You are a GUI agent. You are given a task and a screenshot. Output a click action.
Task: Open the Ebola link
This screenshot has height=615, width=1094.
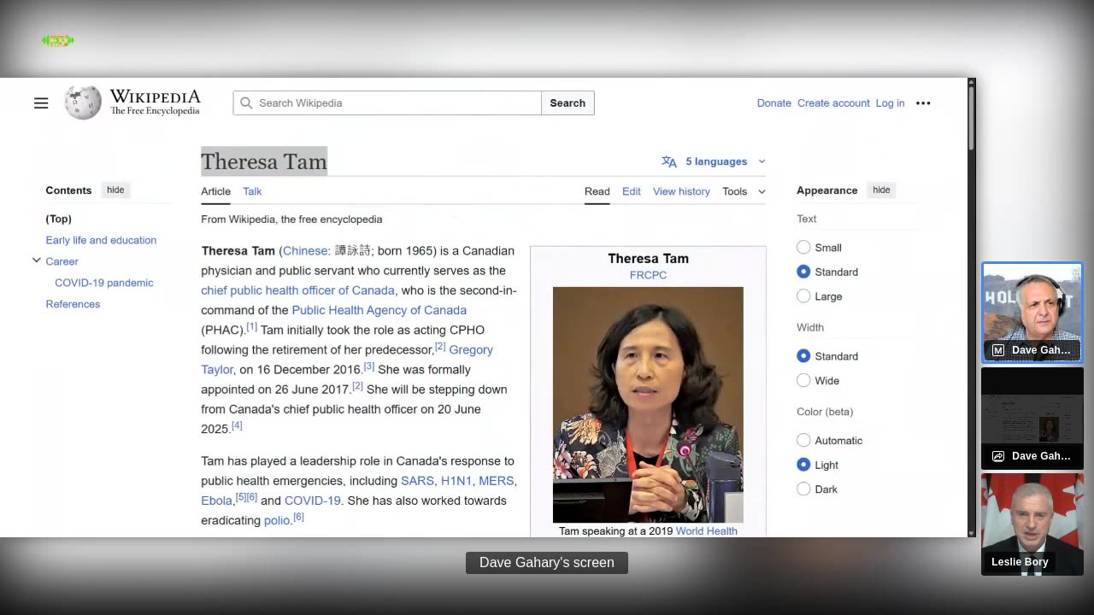pos(216,501)
